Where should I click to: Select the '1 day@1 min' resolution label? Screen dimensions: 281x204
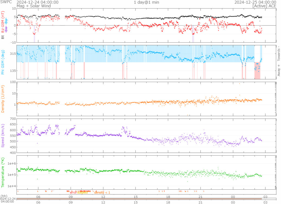click(147, 2)
